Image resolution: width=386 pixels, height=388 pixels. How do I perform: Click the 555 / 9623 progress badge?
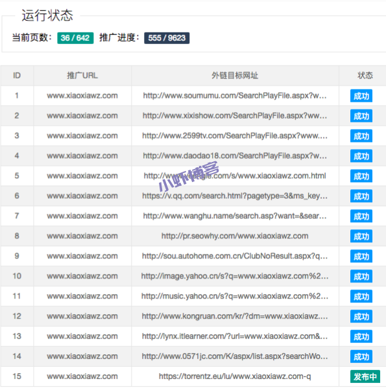(x=167, y=38)
